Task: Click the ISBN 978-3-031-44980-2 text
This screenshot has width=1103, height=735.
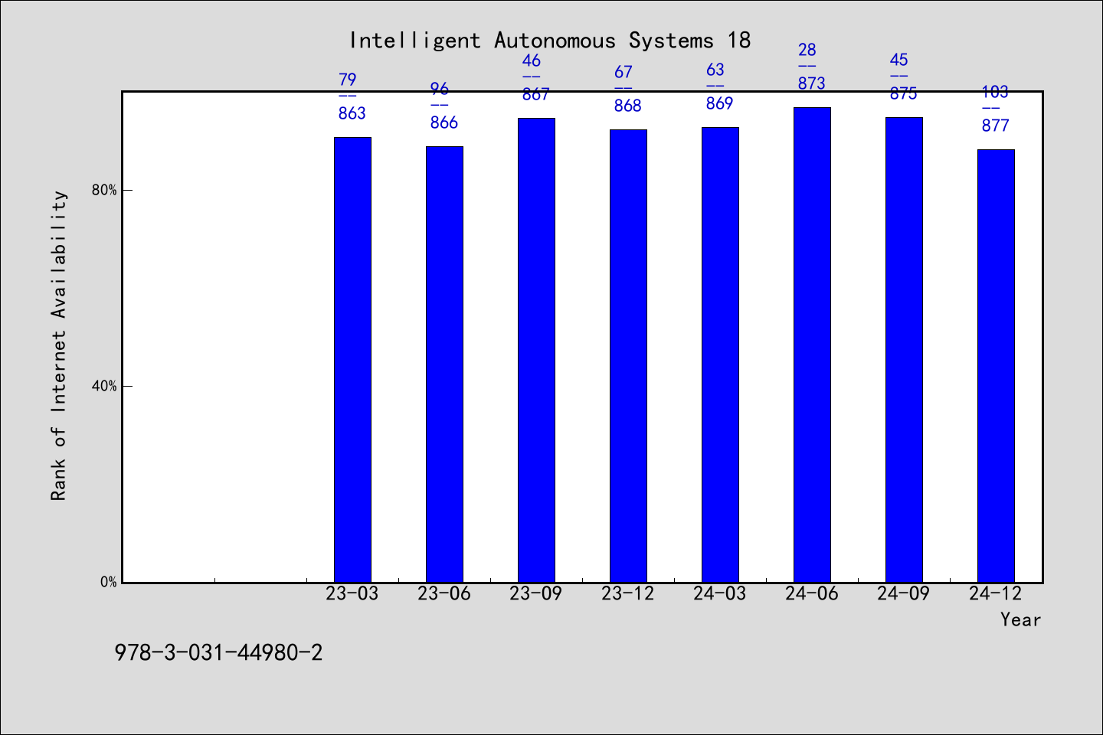Action: tap(219, 652)
